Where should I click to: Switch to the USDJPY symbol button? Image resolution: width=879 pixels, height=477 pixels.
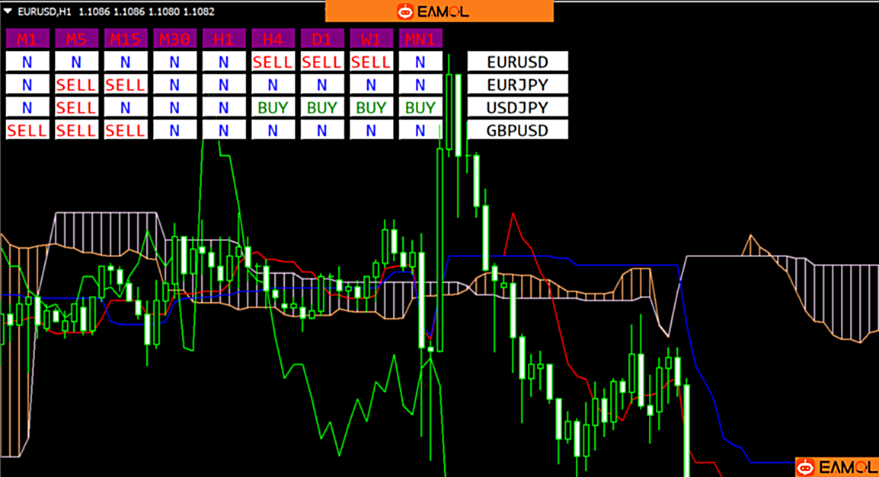point(517,107)
